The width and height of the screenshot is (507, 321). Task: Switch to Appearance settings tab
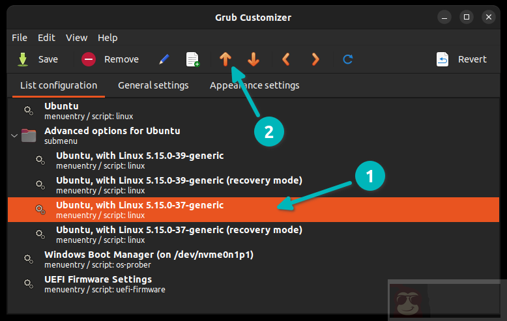coord(254,85)
